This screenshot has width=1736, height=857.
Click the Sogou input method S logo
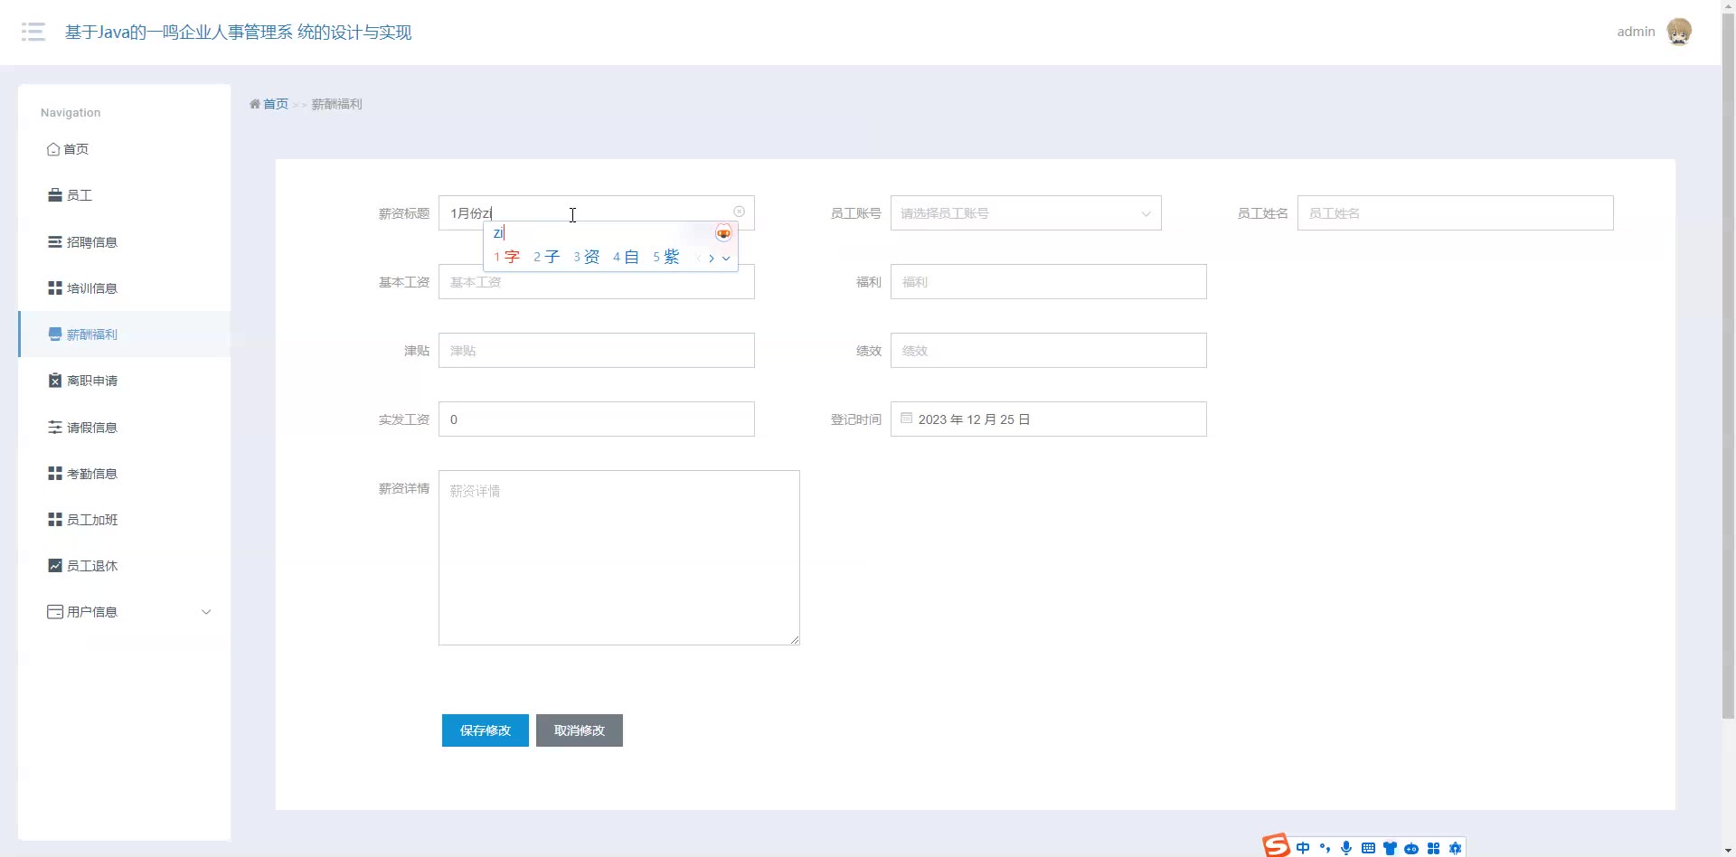click(x=1277, y=846)
